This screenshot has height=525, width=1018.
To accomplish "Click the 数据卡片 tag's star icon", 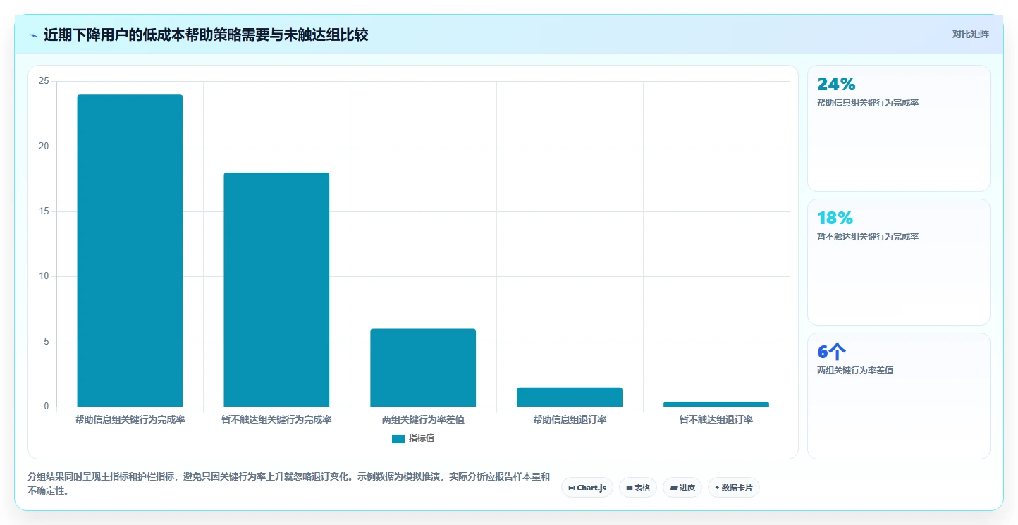I will 718,488.
